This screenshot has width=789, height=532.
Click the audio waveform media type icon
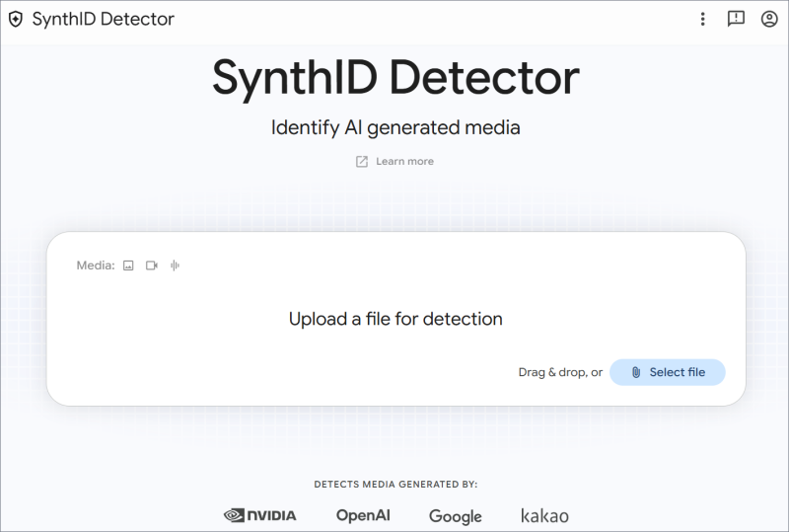pyautogui.click(x=175, y=266)
